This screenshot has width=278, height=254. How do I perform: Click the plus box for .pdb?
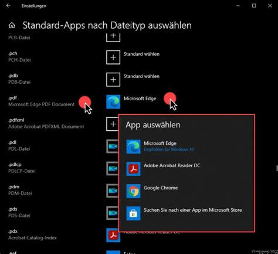113,80
